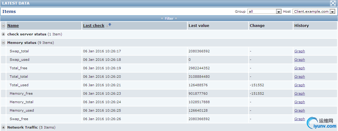338x131 pixels.
Task: Click last value 901877760
Action: 198,93
